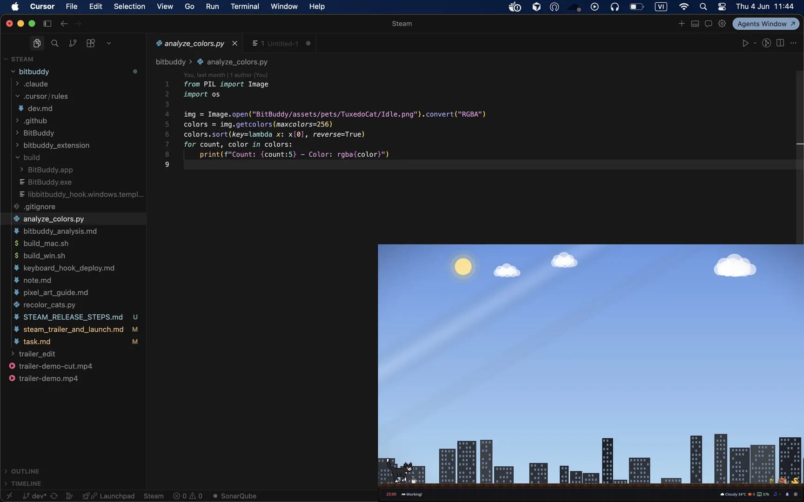This screenshot has height=502, width=804.
Task: Open bitbuddy_analysis.md
Action: (74, 231)
